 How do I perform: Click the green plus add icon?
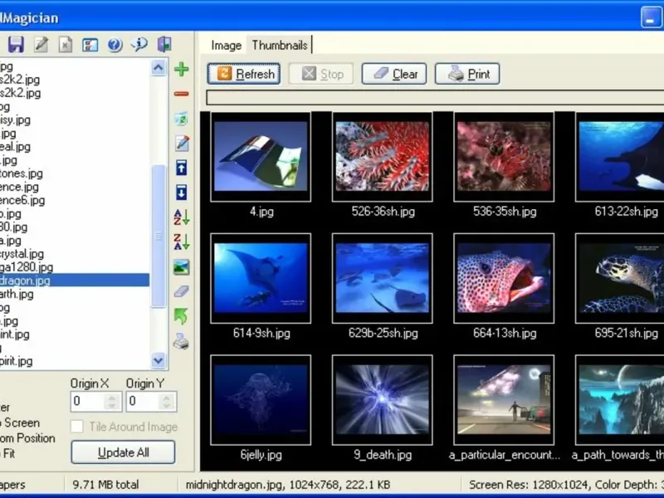[181, 69]
